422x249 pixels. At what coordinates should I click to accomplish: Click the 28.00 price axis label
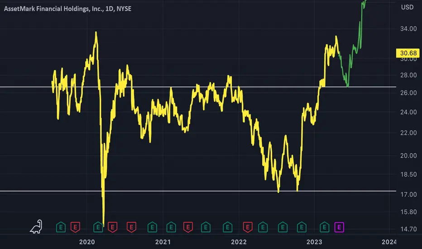click(408, 75)
